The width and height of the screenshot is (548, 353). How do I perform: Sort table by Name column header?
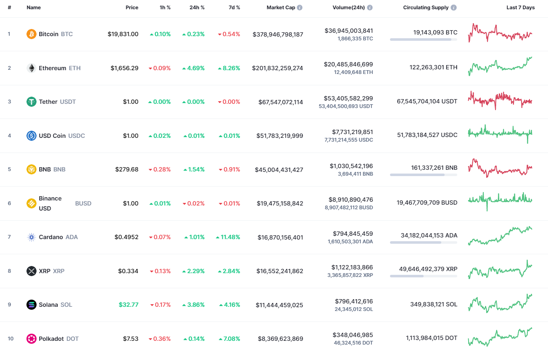34,8
